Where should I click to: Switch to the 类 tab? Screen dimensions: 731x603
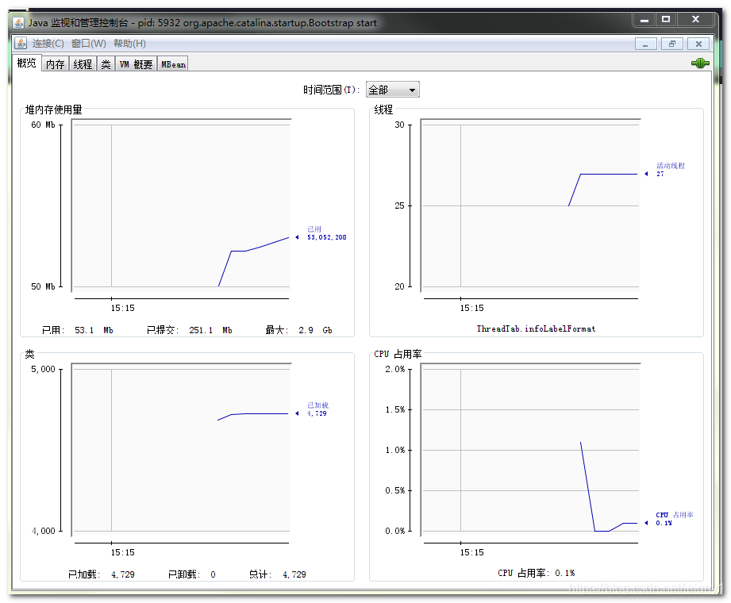point(106,63)
